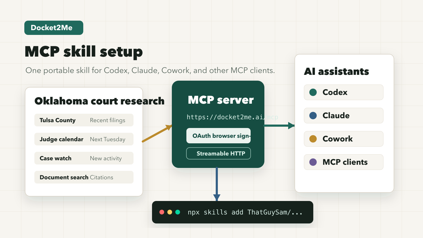423x238 pixels.
Task: Click the 'Citations' text
Action: pos(102,177)
